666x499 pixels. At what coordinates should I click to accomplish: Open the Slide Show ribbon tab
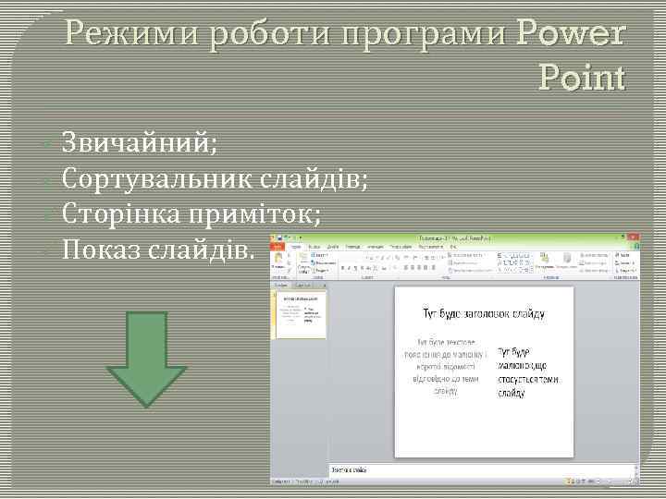401,247
